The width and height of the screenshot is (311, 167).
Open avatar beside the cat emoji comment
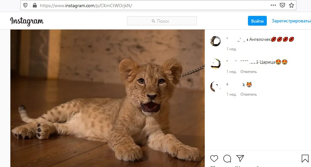point(215,87)
